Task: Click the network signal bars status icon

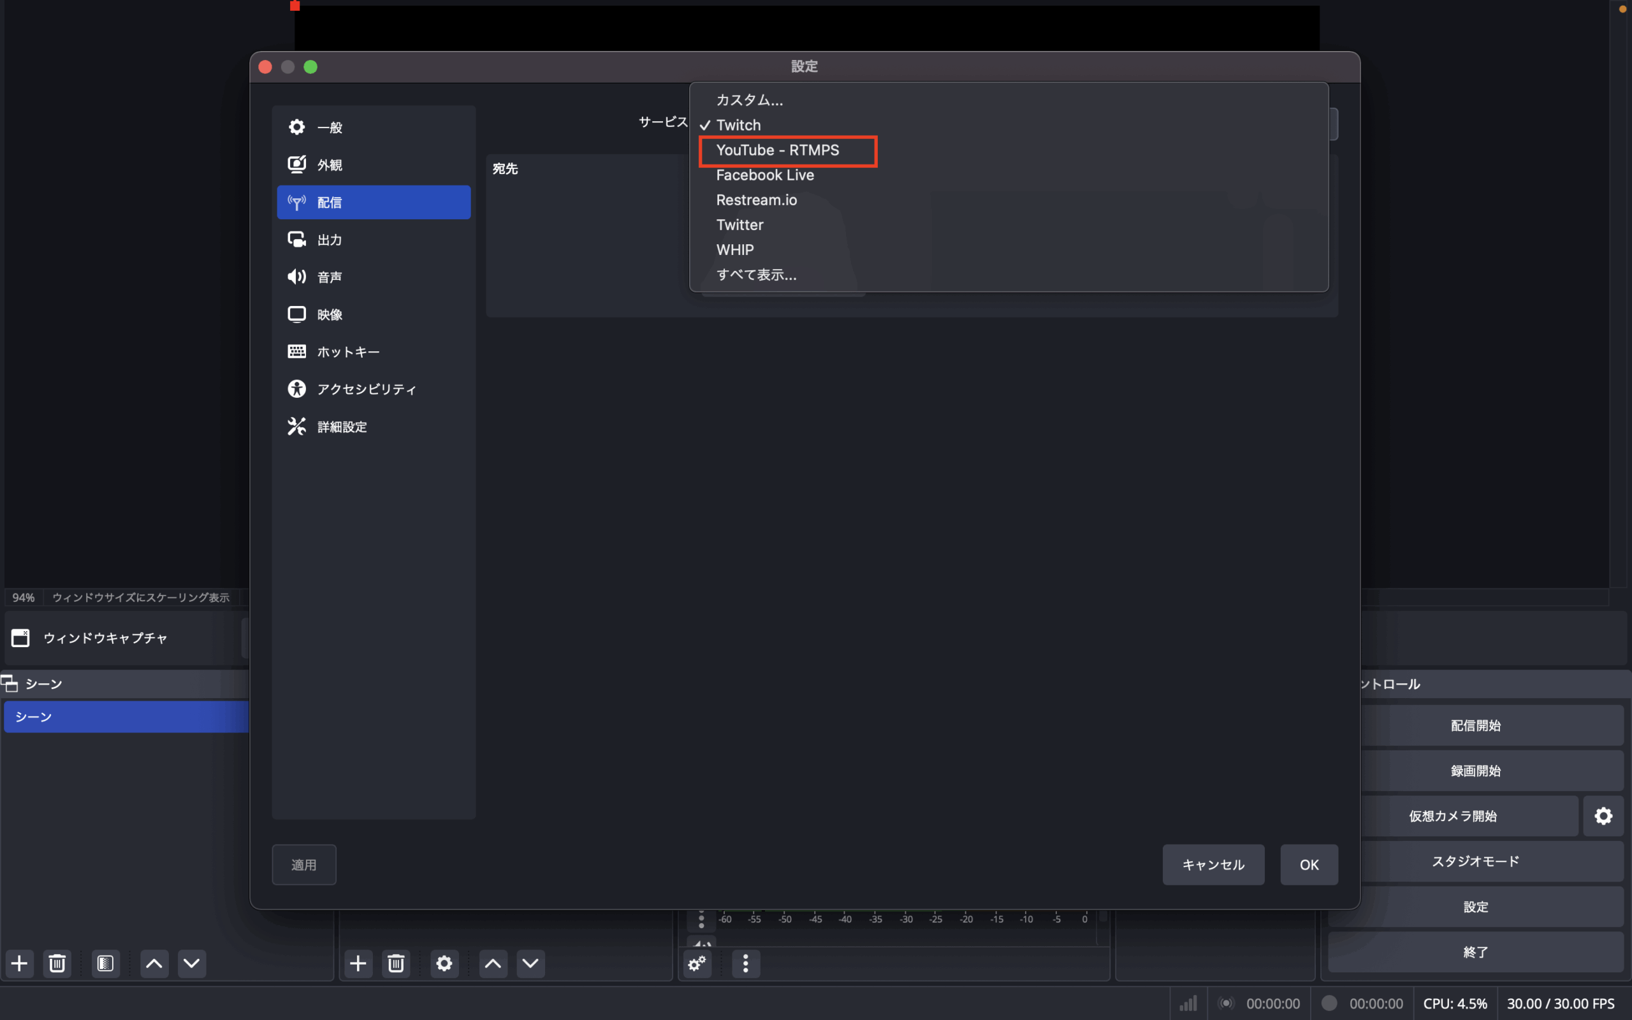Action: click(x=1188, y=1003)
